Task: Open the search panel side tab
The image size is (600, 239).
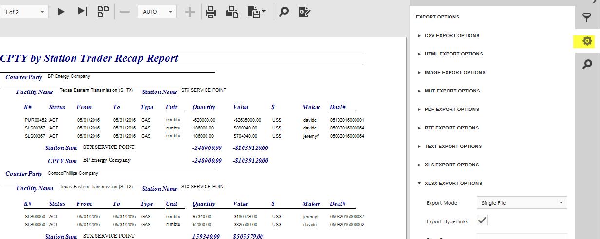Action: (587, 64)
